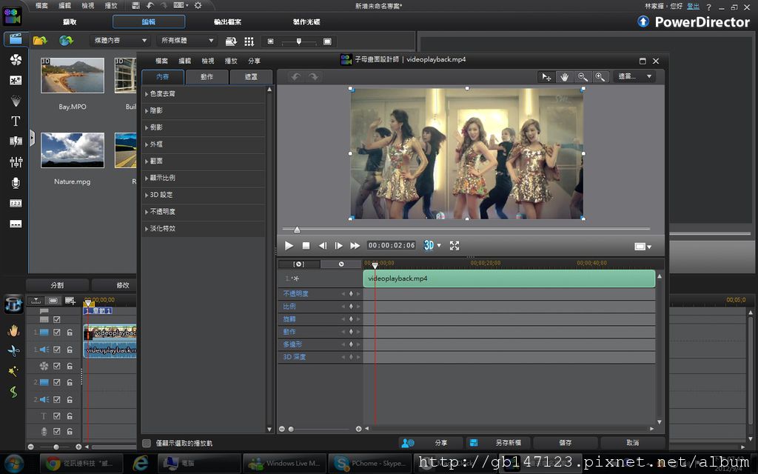The image size is (758, 474).
Task: Click the 儲存 button
Action: [565, 443]
